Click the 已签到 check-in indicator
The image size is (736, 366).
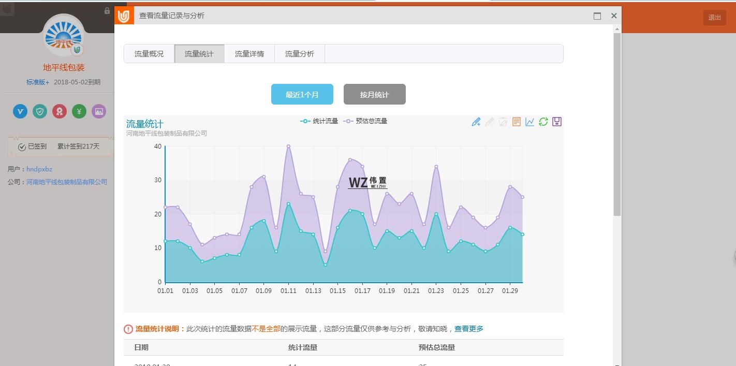coord(32,147)
